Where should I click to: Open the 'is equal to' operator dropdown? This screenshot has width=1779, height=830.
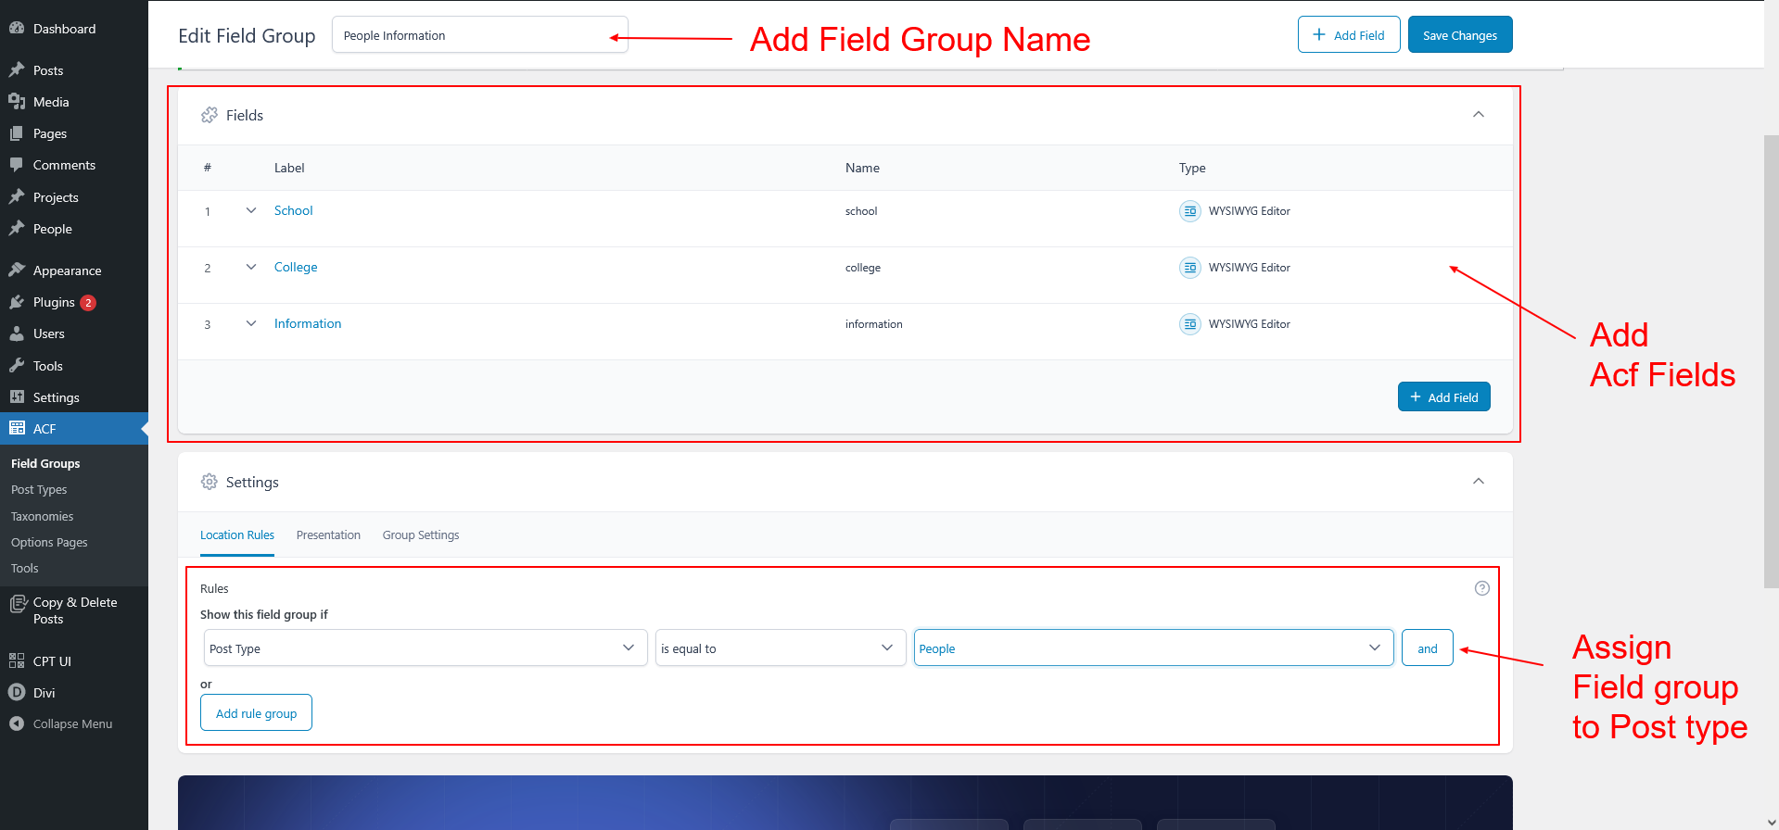(x=781, y=648)
